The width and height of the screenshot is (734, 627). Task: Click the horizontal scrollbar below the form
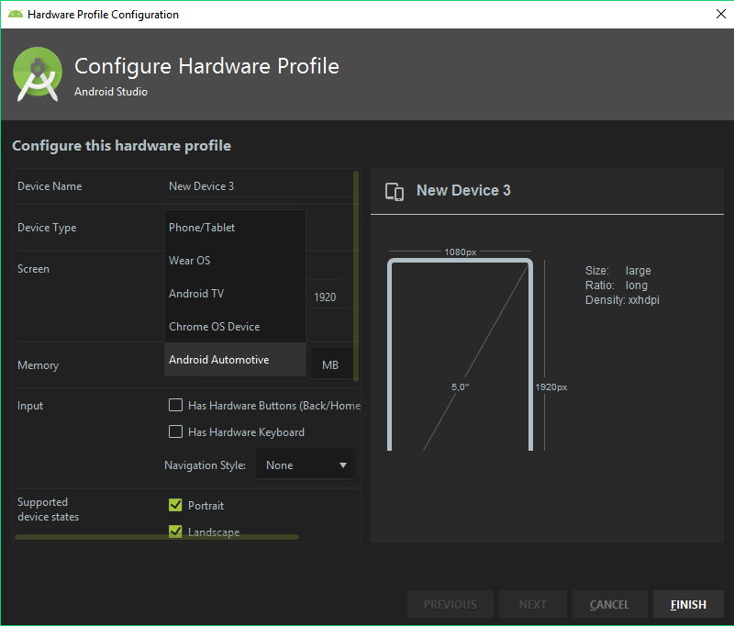pos(157,537)
